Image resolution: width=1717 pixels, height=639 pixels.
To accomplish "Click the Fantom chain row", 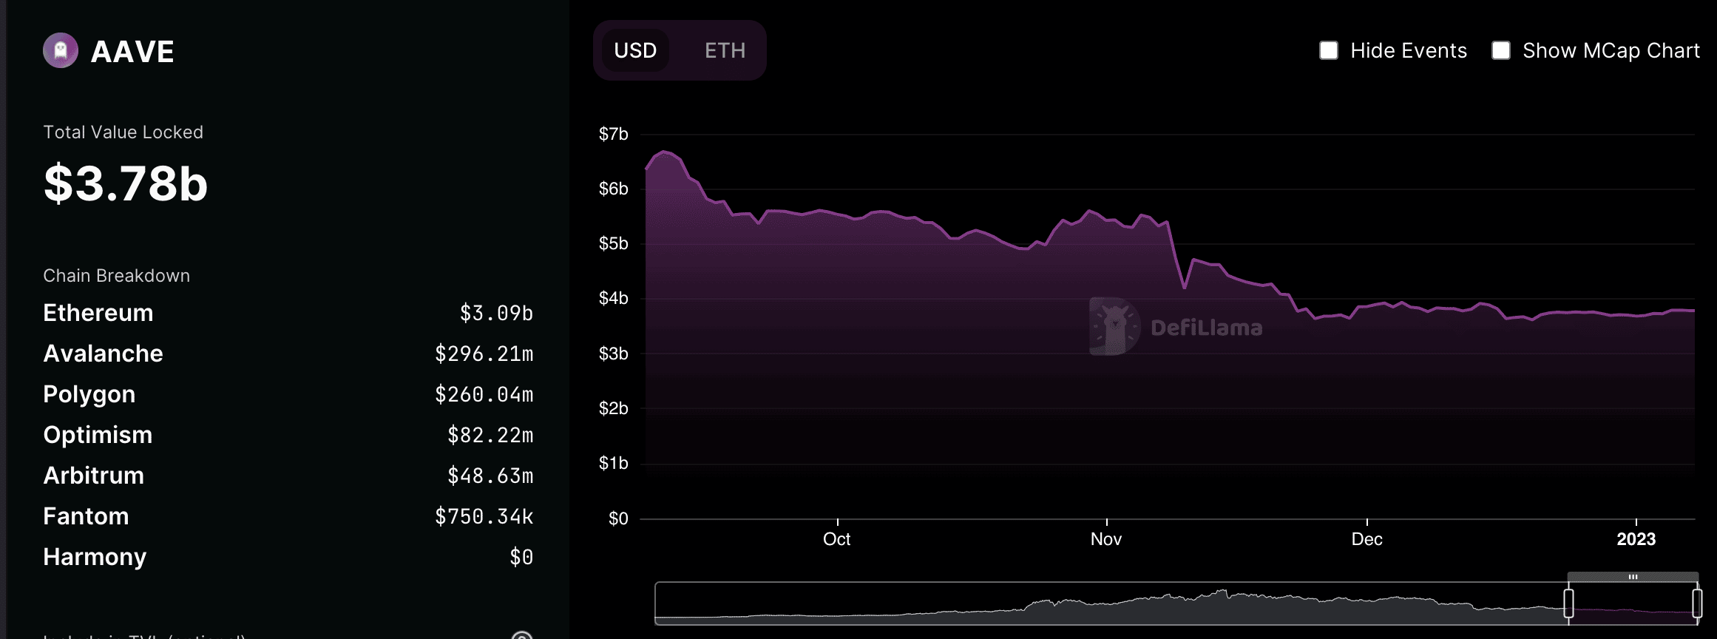I will tap(288, 516).
